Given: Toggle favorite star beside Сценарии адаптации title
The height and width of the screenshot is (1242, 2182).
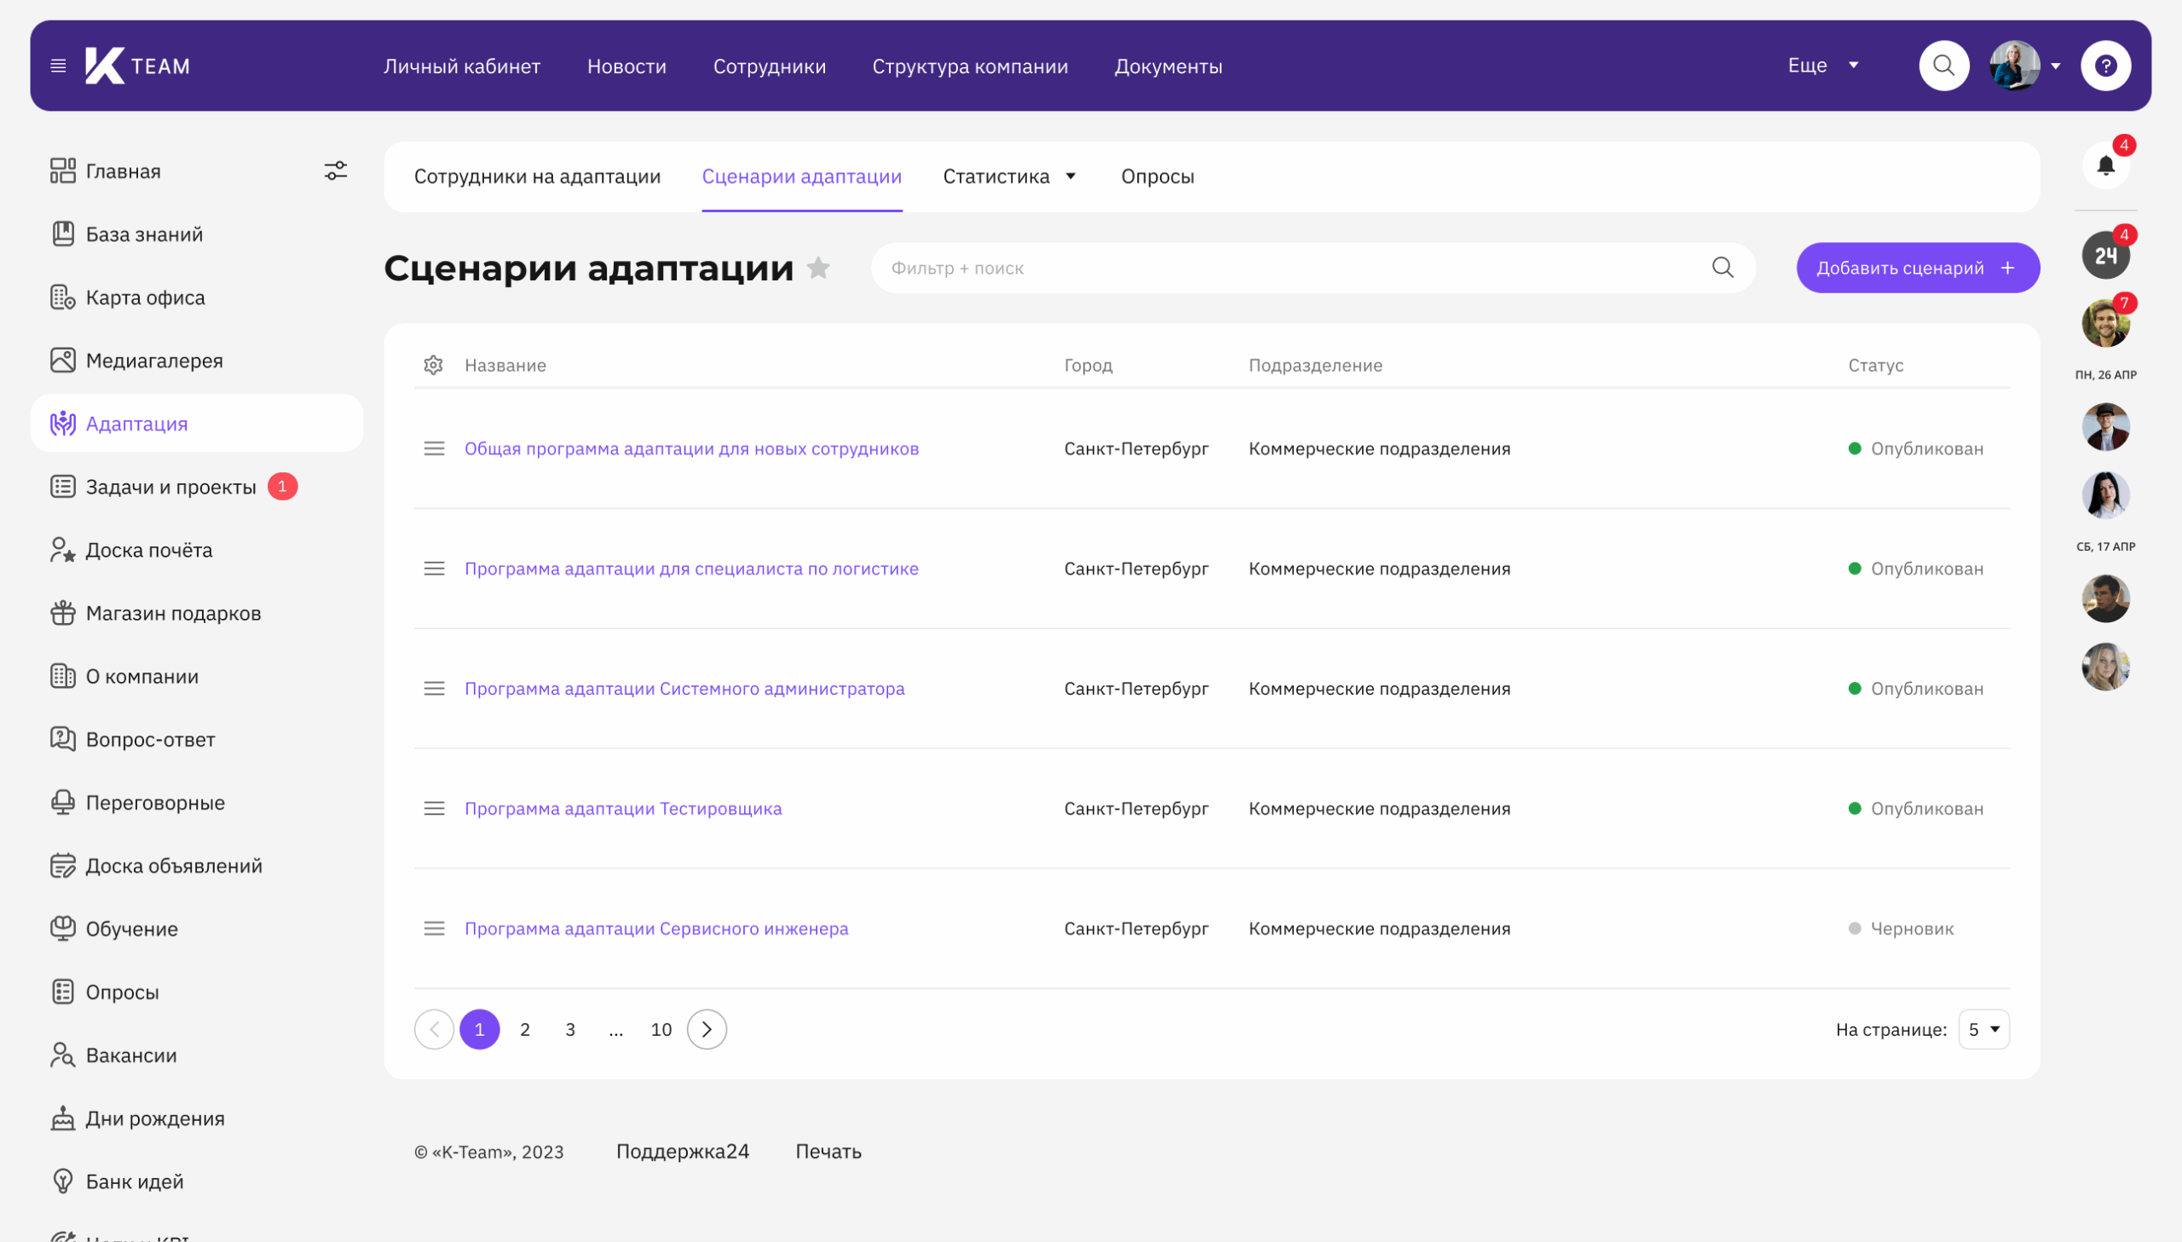Looking at the screenshot, I should tap(818, 268).
